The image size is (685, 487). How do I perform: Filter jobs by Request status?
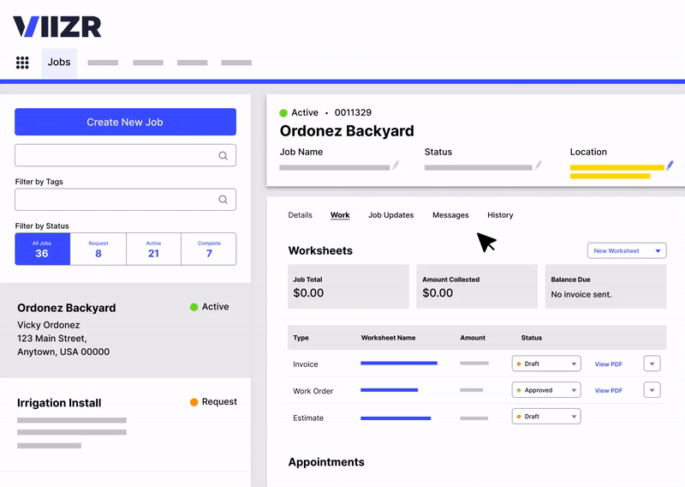pyautogui.click(x=98, y=250)
